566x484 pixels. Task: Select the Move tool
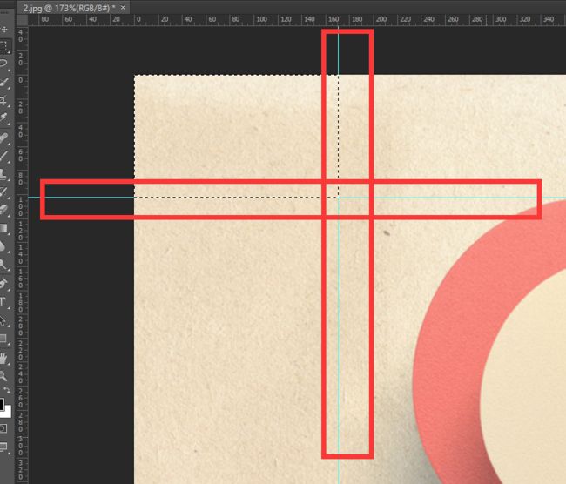coord(4,30)
